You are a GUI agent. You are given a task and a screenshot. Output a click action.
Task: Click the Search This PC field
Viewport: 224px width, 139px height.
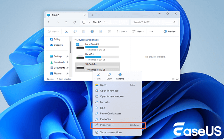[x=154, y=22]
